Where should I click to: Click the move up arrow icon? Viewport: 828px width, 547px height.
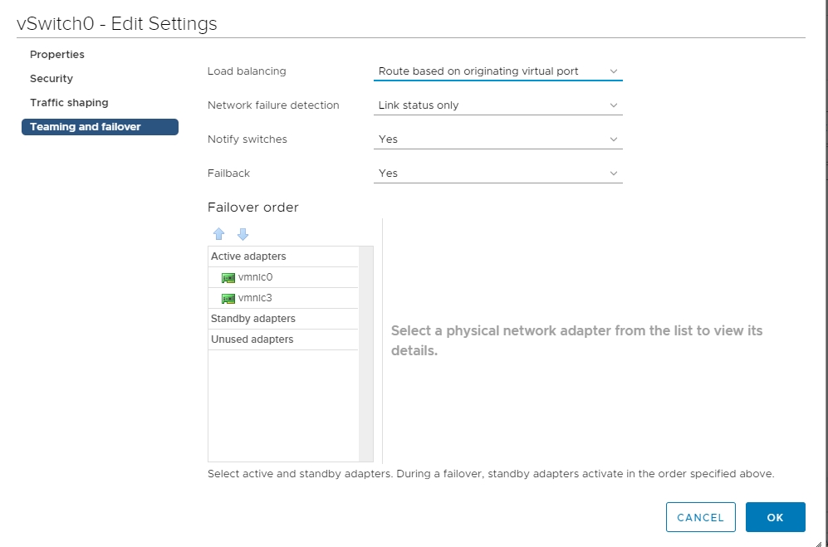click(218, 234)
